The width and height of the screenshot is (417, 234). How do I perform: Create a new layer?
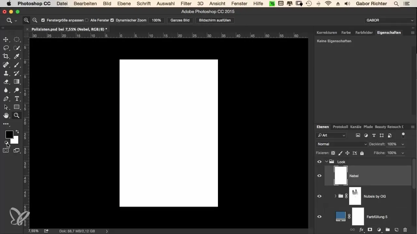[396, 230]
